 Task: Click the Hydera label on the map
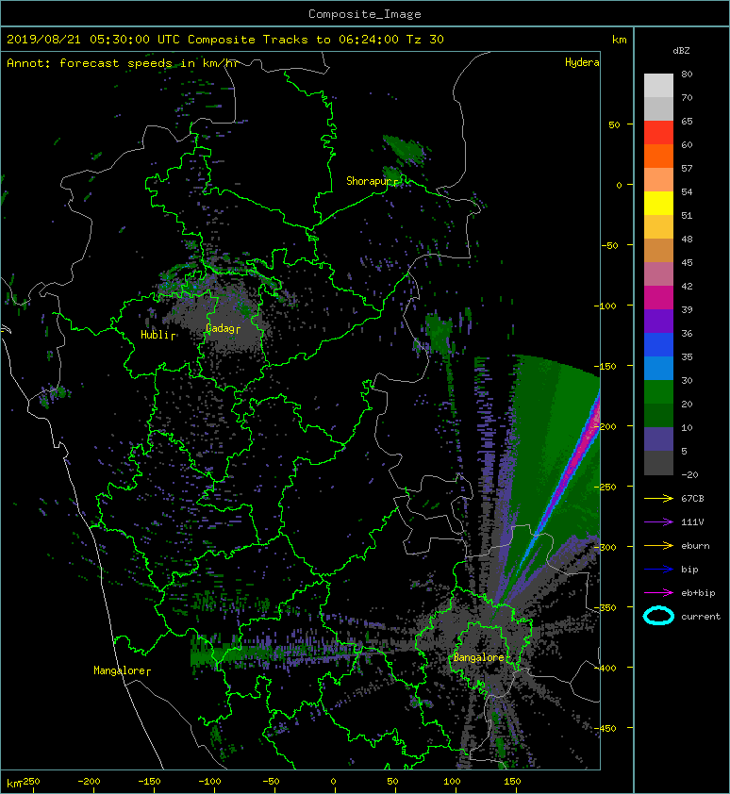click(582, 62)
